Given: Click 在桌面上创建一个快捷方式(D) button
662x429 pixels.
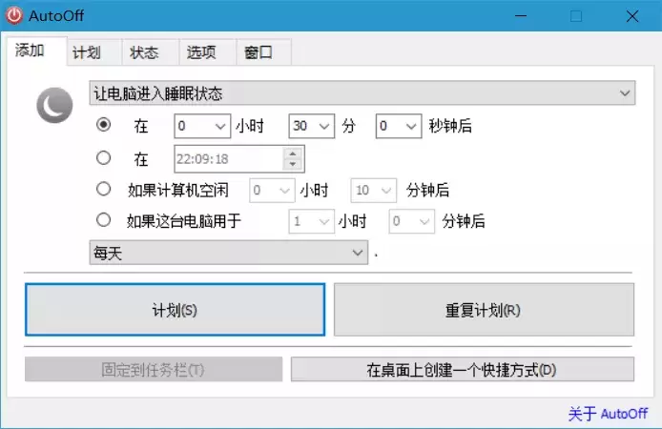Looking at the screenshot, I should [463, 369].
